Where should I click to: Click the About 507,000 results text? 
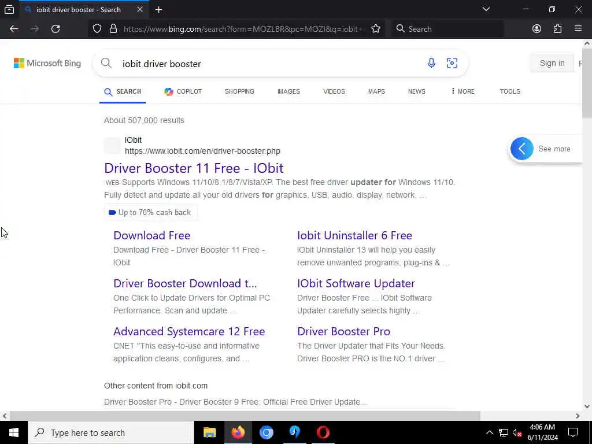(x=144, y=120)
